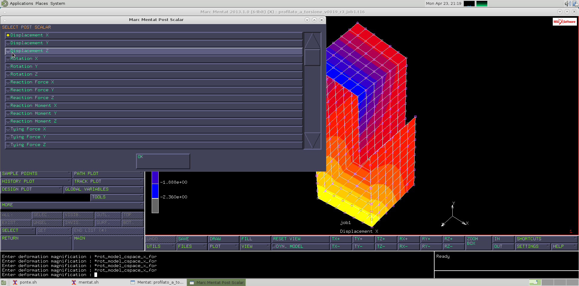Open PATH PLOT submenu
Viewport: 579px width, 286px height.
pos(108,174)
